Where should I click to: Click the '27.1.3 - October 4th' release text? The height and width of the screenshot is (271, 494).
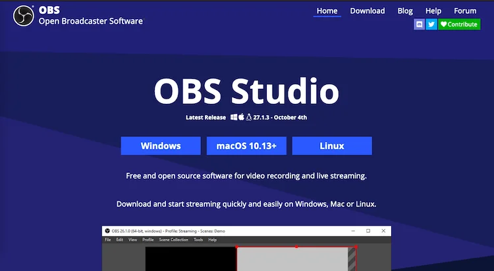pyautogui.click(x=280, y=117)
